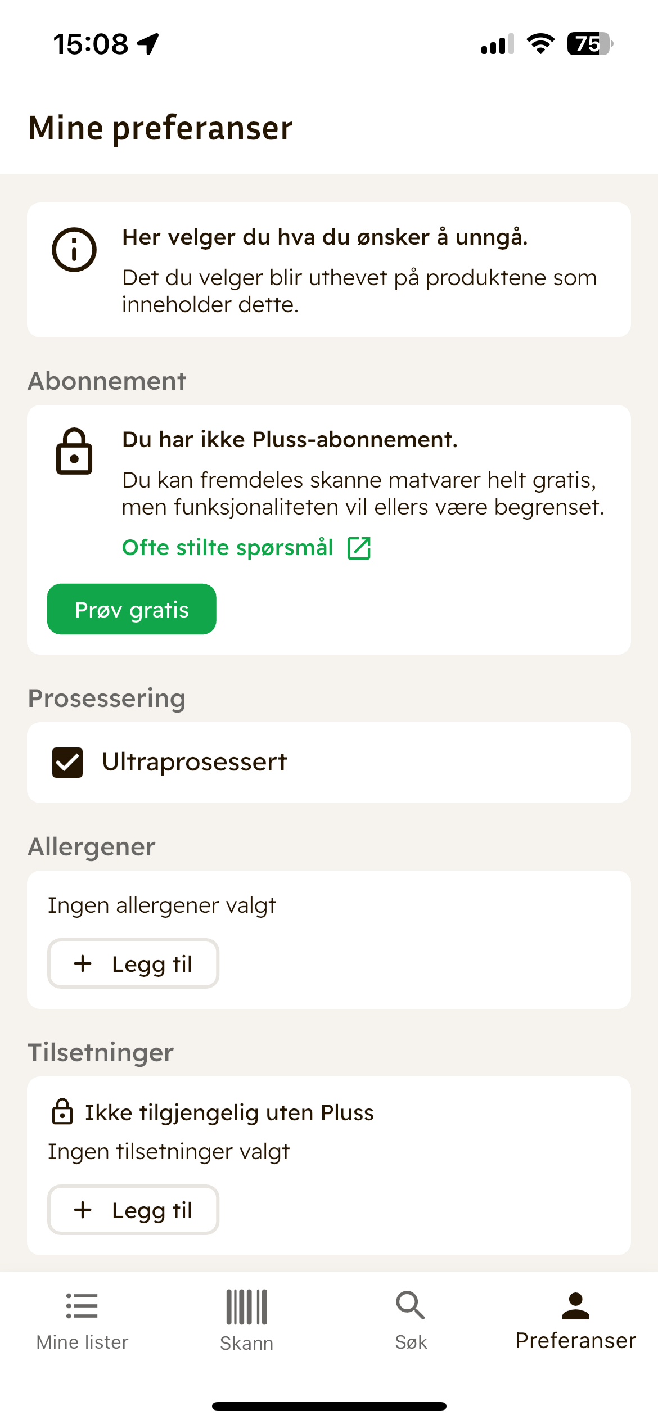Tap Legg til under Allergener
This screenshot has height=1424, width=658.
click(x=133, y=963)
